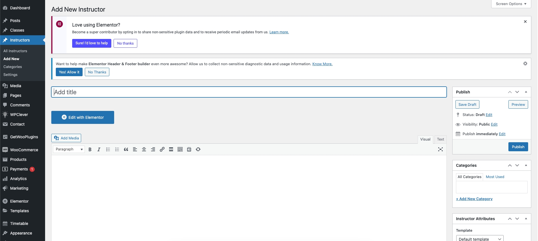Screen dimensions: 538x241
Task: Open WooCommerce in the sidebar
Action: (x=24, y=150)
